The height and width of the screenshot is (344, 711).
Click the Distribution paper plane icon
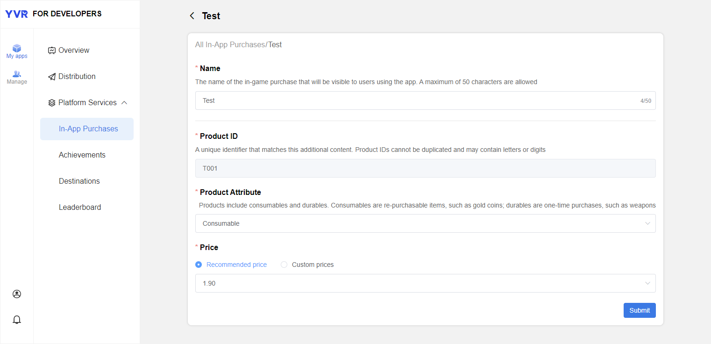pos(52,77)
